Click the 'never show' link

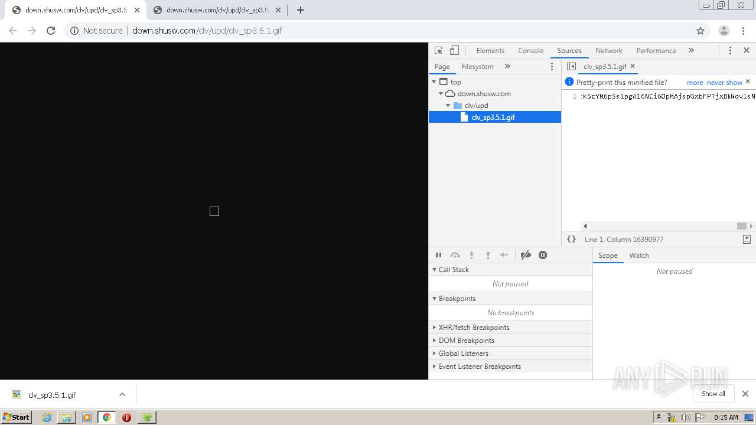(725, 83)
